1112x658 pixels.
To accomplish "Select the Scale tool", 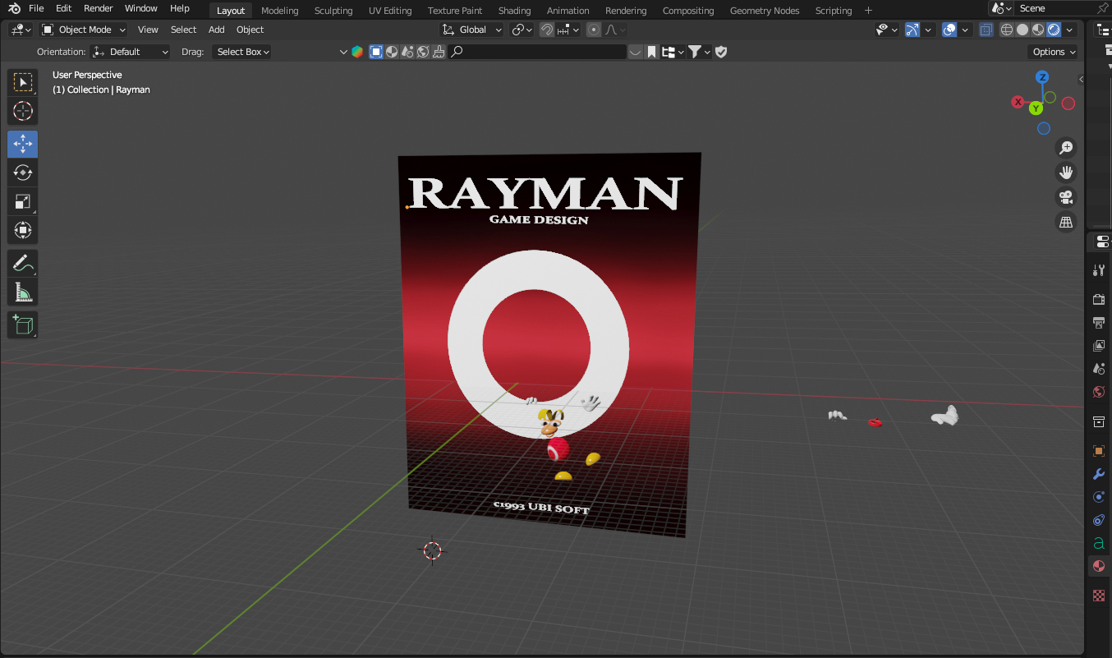I will (23, 201).
